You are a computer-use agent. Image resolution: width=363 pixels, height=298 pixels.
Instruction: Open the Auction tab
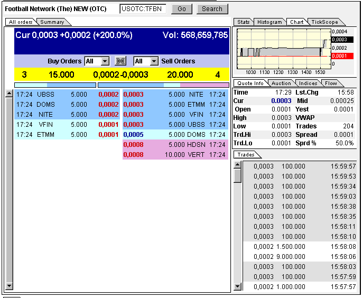coord(281,83)
